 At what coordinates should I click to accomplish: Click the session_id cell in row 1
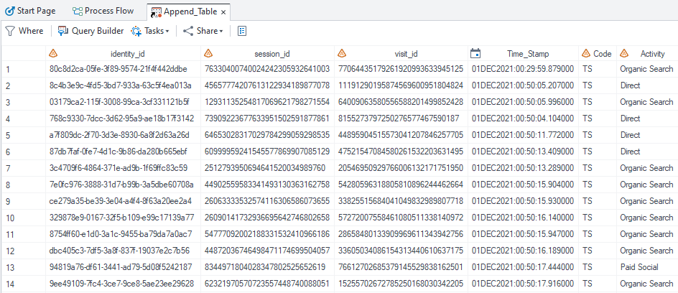point(266,69)
